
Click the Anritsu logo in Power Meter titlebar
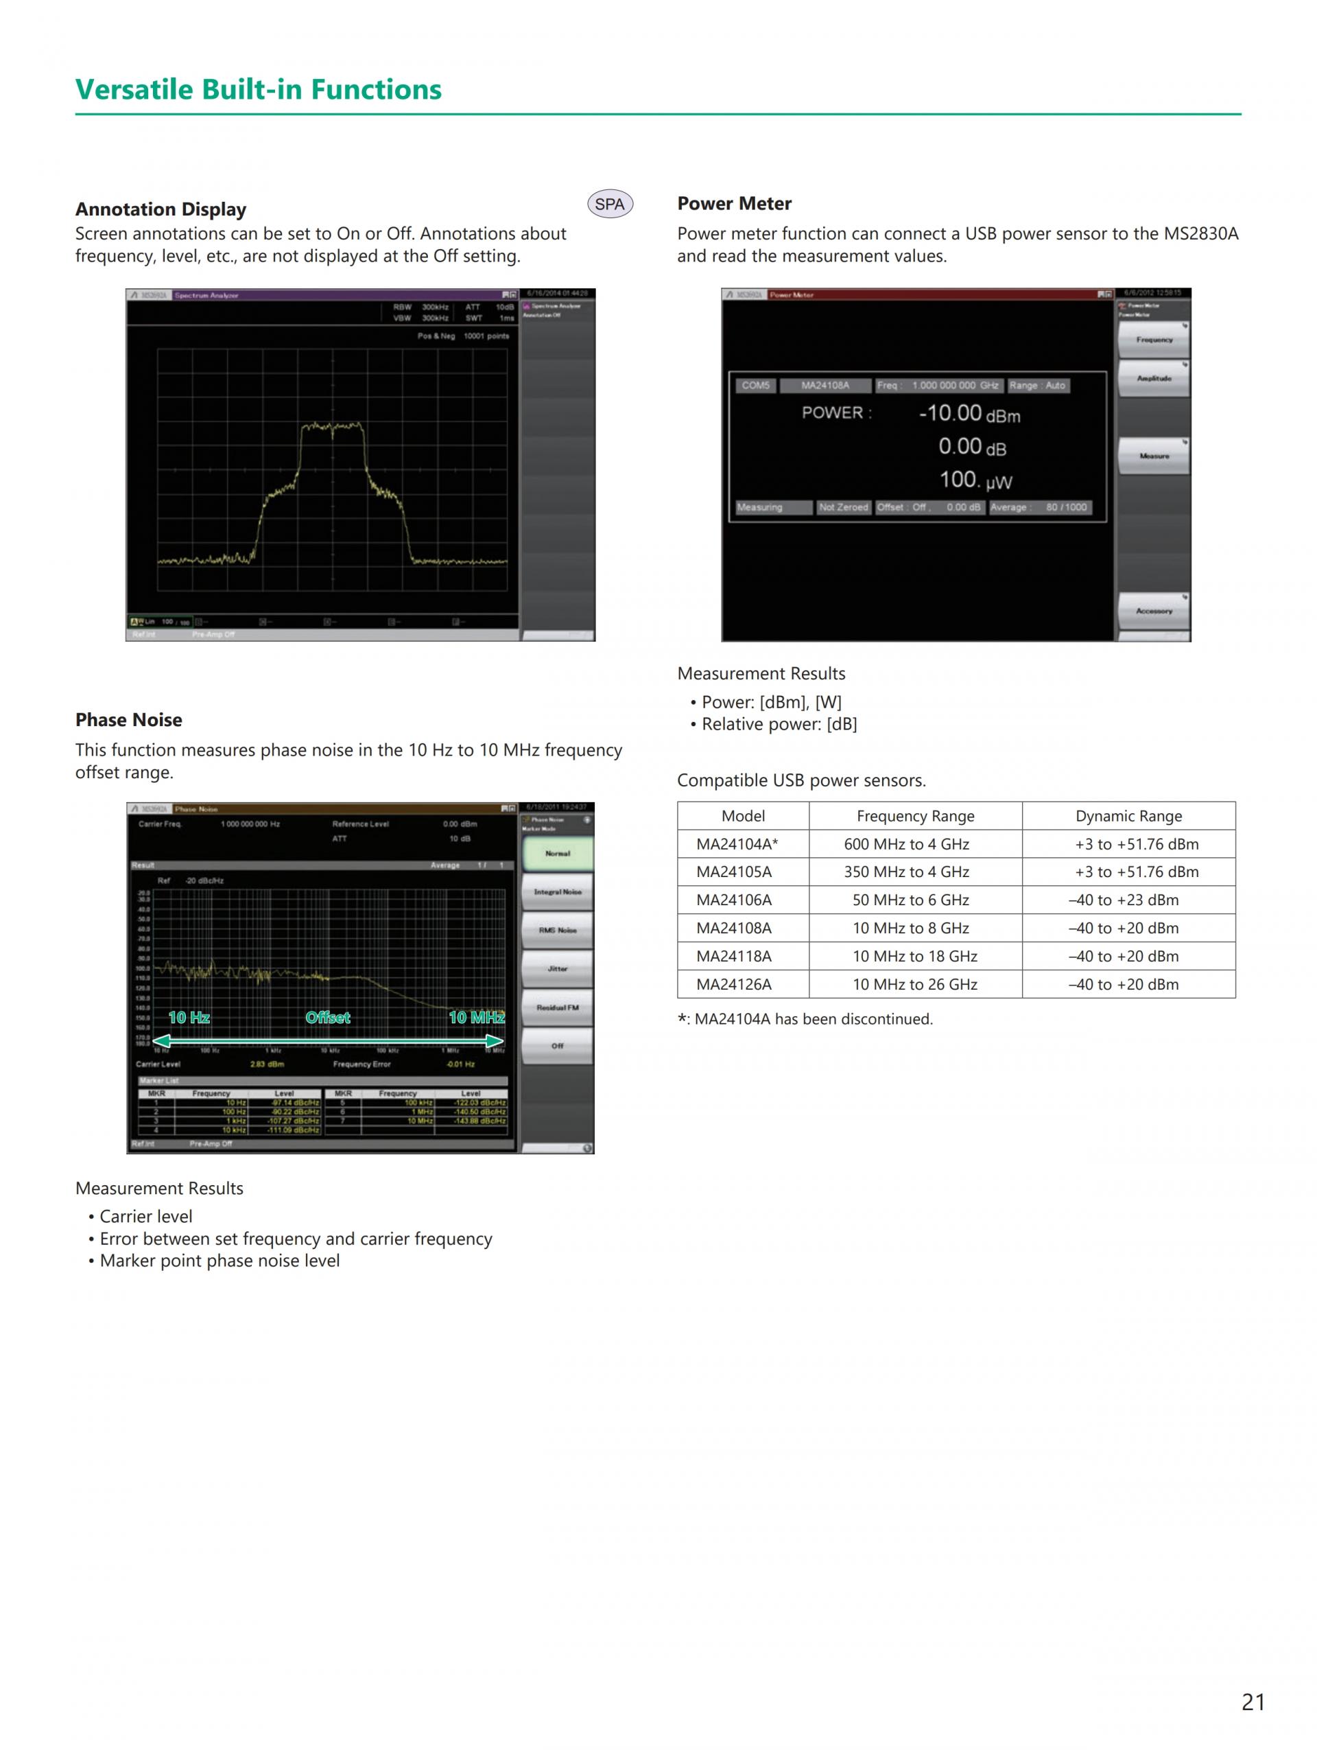pyautogui.click(x=731, y=294)
